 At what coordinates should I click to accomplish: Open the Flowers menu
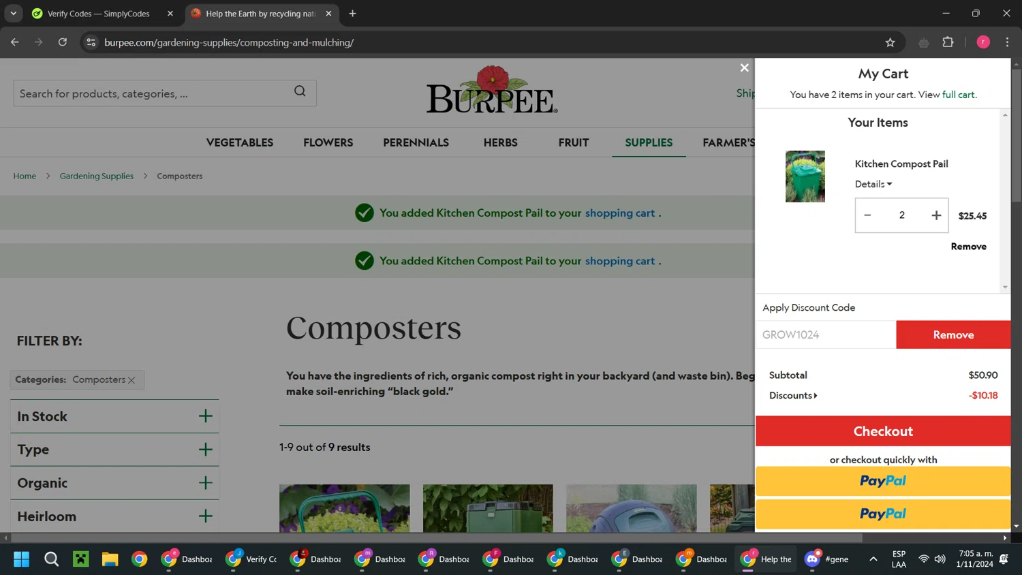pyautogui.click(x=328, y=142)
